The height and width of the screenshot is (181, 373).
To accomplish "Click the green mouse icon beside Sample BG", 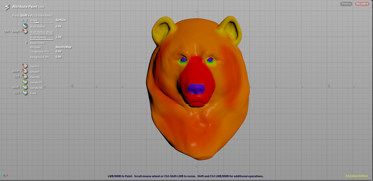I will 25,87.
